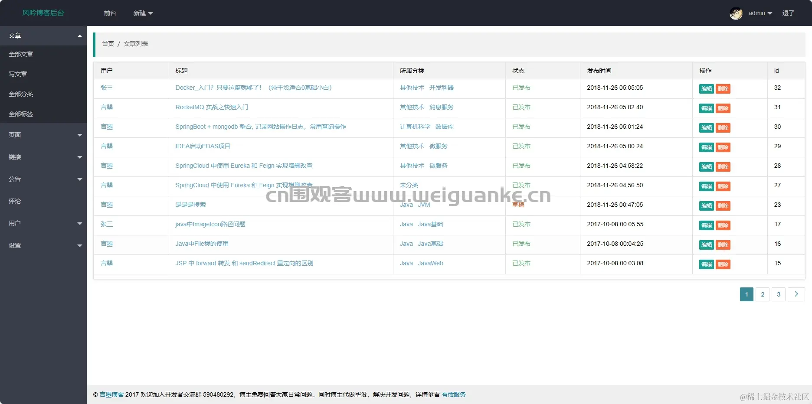812x404 pixels.
Task: Delete the Docker_入门 article row
Action: (x=723, y=89)
